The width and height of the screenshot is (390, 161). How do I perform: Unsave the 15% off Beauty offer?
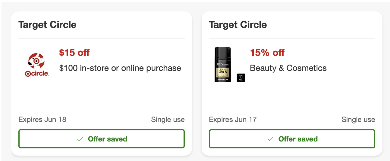292,139
